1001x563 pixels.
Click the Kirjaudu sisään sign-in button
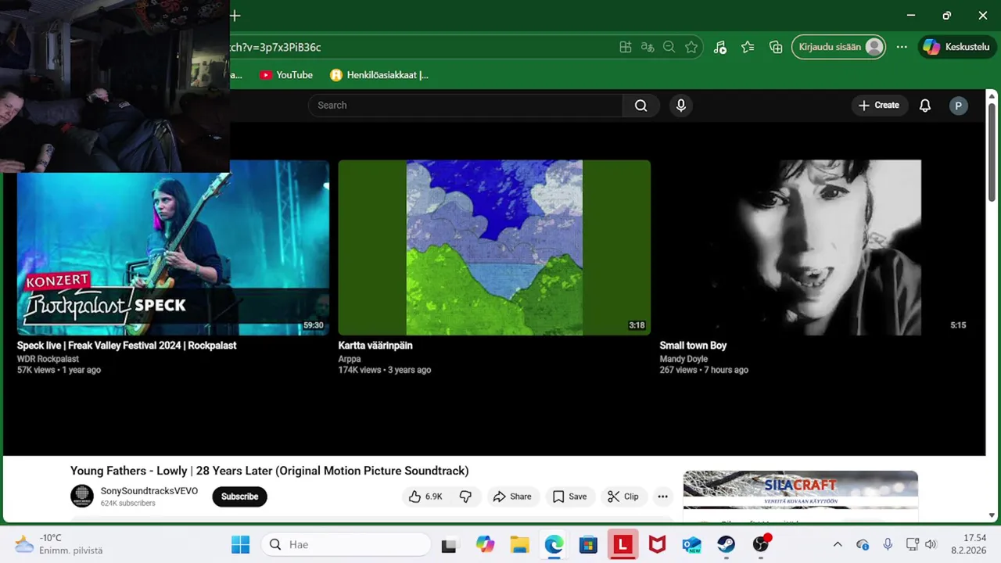[839, 47]
